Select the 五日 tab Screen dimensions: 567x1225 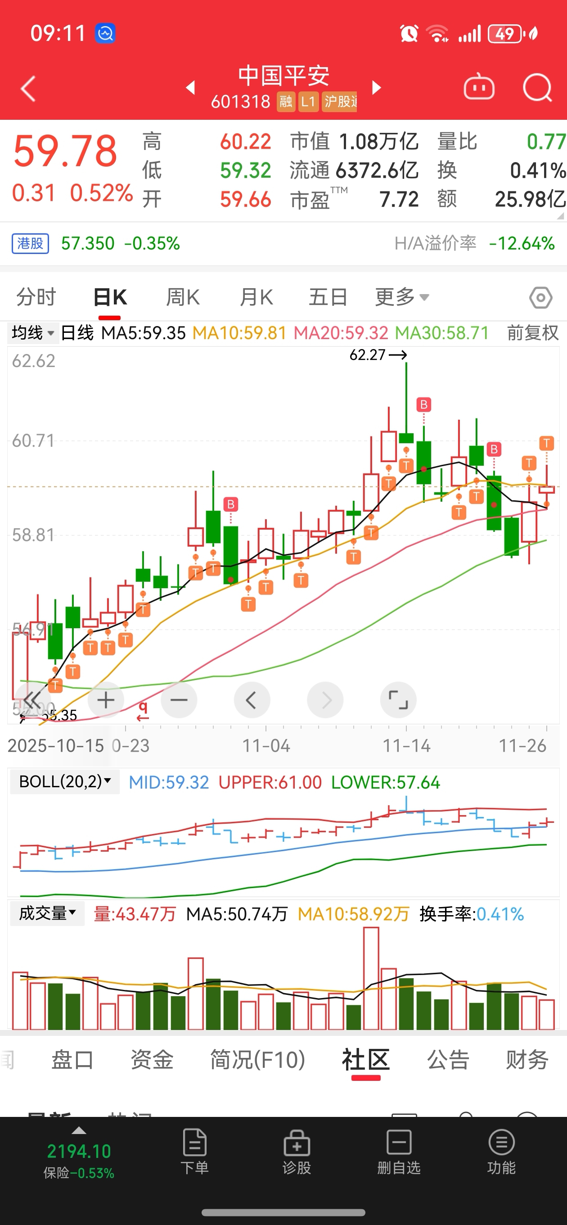[328, 297]
